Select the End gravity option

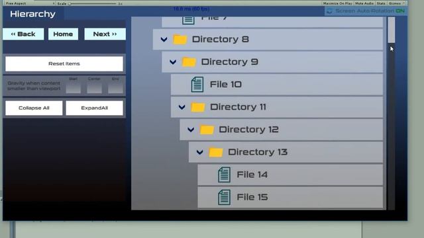pyautogui.click(x=115, y=88)
